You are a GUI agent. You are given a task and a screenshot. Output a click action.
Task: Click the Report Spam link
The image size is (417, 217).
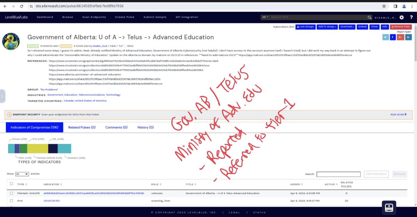point(404,32)
